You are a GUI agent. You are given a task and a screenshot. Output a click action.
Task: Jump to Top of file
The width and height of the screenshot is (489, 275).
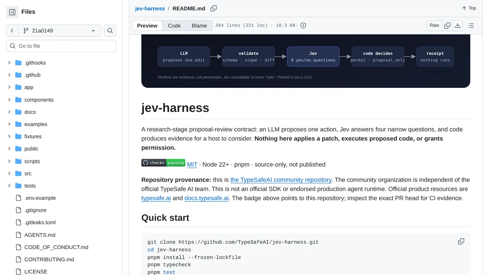click(x=469, y=8)
